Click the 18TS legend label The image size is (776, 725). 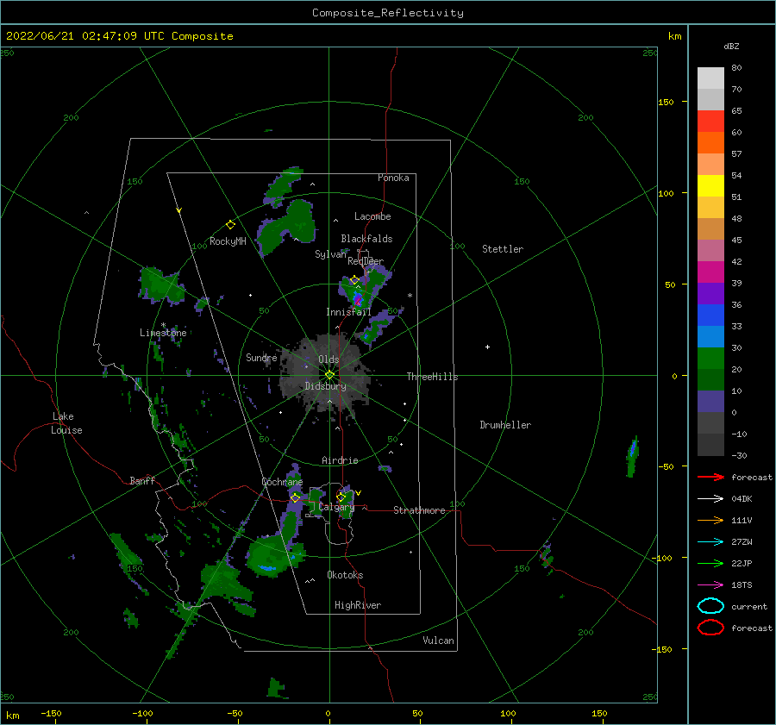click(x=742, y=585)
